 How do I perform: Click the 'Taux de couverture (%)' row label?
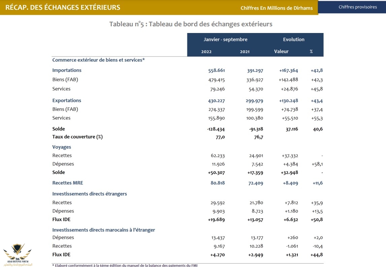coord(77,137)
